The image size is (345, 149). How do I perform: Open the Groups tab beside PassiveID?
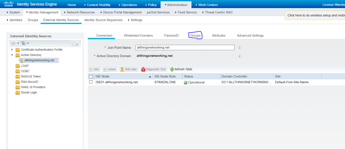(195, 36)
